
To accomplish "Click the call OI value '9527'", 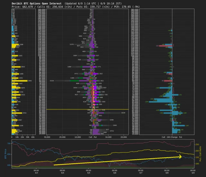I will point(76,94).
